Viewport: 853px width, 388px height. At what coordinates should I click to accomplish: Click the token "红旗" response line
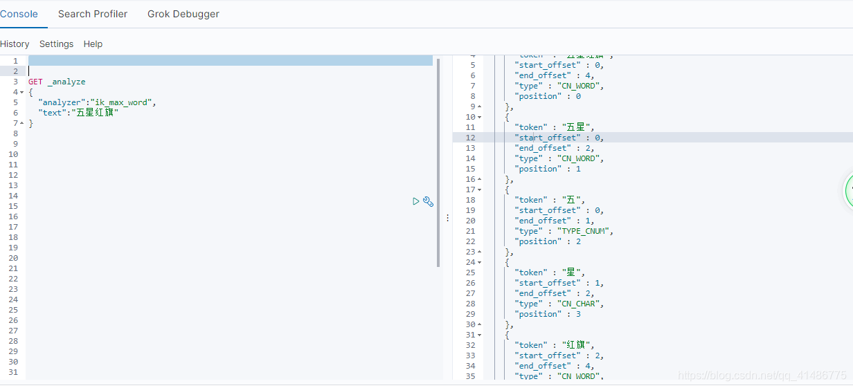pos(555,345)
